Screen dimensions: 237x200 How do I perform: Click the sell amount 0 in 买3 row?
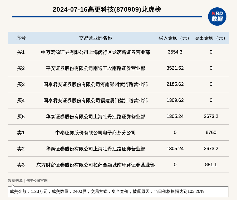pyautogui.click(x=211, y=84)
